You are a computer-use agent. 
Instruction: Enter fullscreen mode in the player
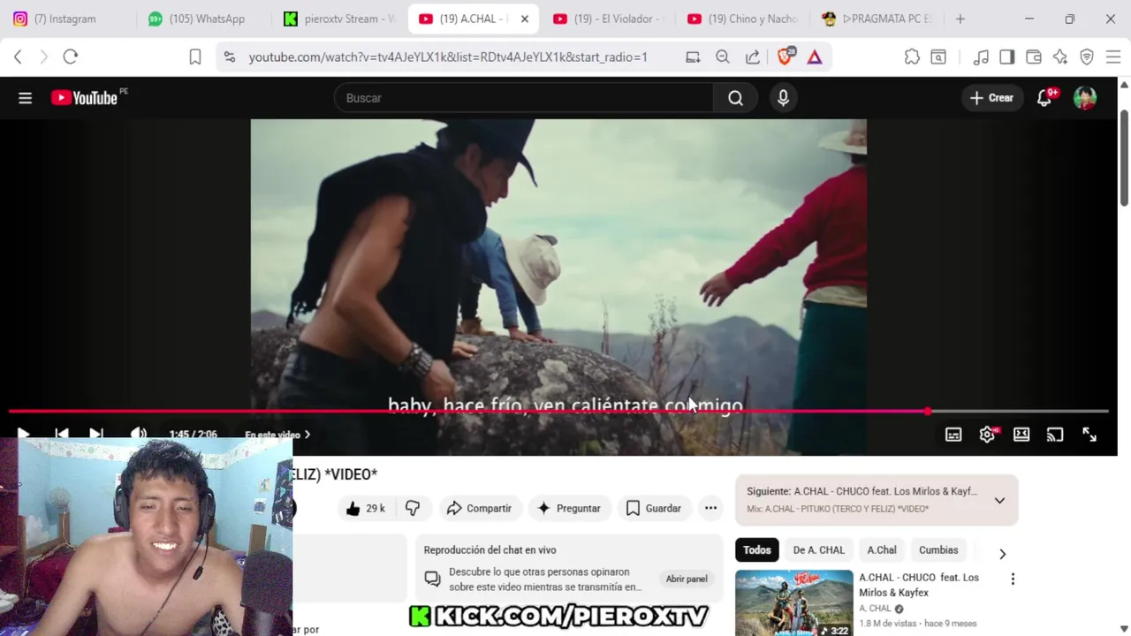click(1089, 435)
